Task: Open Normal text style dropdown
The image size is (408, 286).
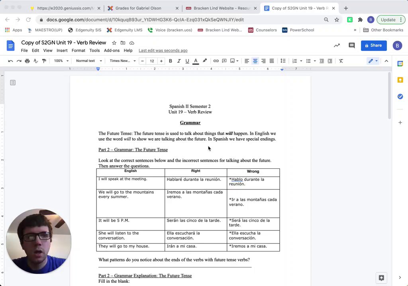Action: click(x=89, y=61)
